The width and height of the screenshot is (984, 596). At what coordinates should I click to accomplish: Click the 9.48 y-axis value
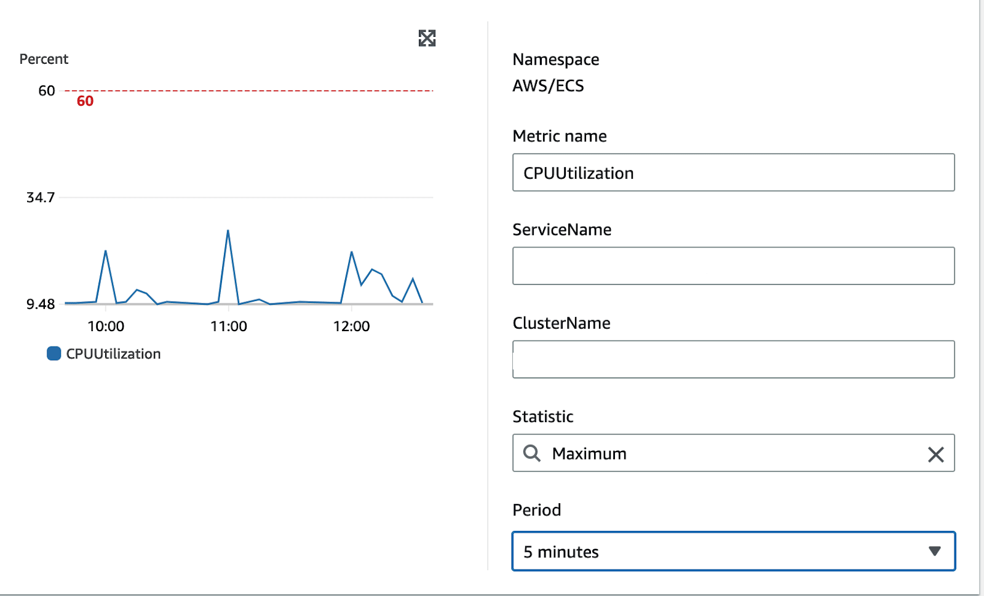pyautogui.click(x=41, y=304)
